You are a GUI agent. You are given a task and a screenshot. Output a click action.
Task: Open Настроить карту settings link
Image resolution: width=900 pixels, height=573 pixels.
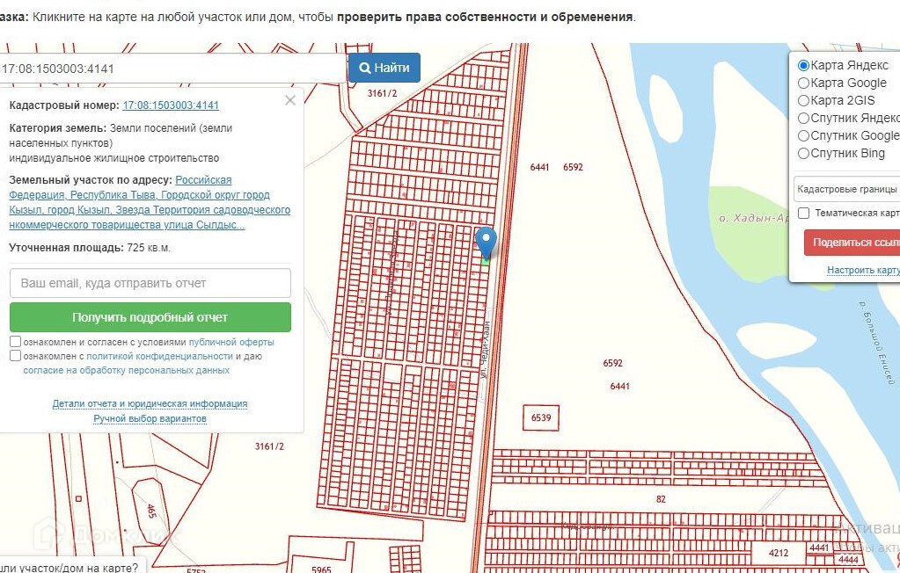862,271
